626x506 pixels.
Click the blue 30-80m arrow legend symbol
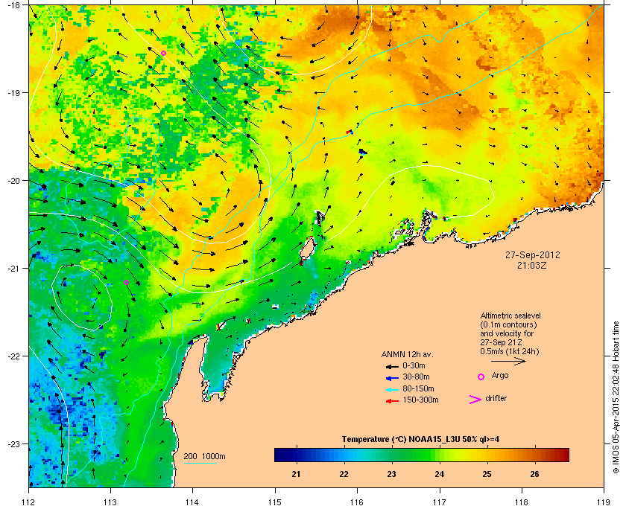coord(392,378)
